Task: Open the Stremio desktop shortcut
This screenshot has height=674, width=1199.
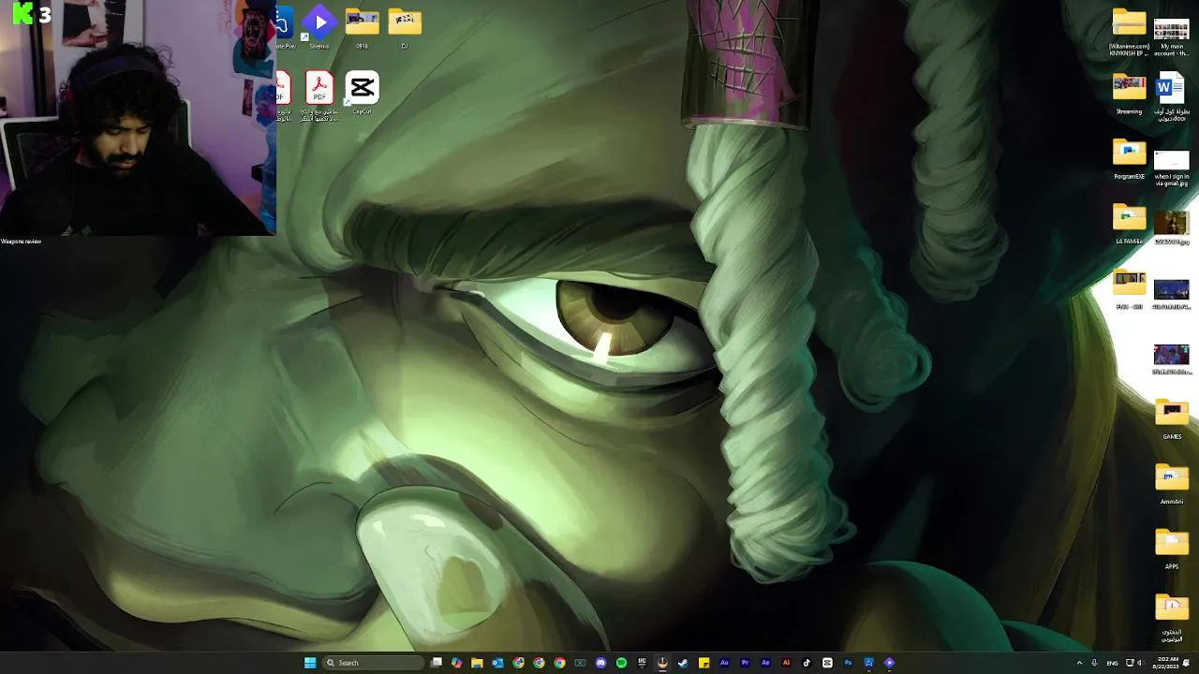Action: pos(319,27)
